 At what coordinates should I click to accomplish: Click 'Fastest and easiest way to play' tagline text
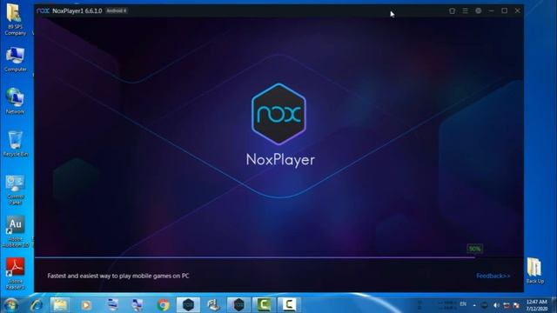(x=118, y=276)
